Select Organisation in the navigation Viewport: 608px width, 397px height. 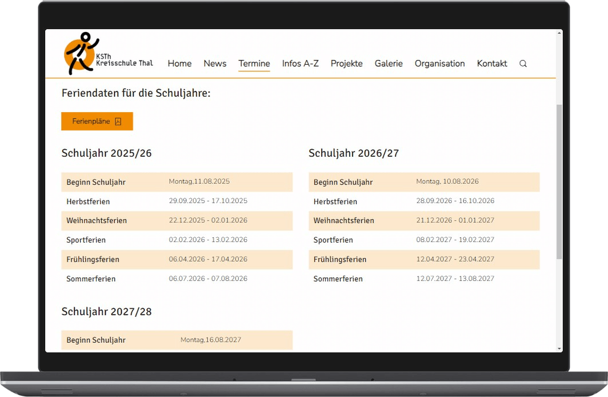tap(439, 63)
